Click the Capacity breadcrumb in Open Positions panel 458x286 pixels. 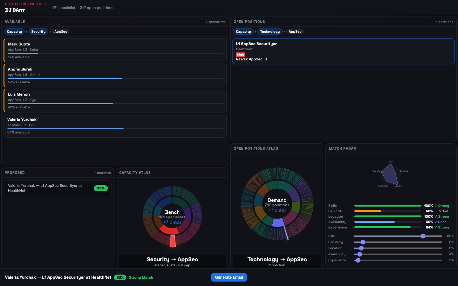[x=244, y=31]
